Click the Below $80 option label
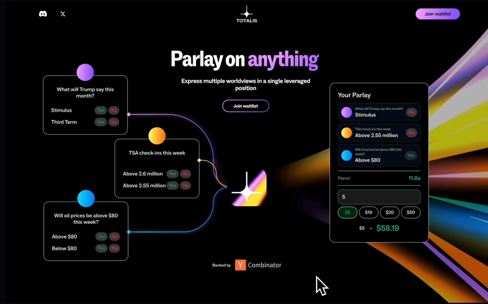Screen dimensions: 488x304 pyautogui.click(x=64, y=248)
